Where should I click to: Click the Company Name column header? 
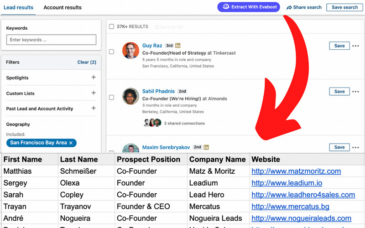pos(218,159)
